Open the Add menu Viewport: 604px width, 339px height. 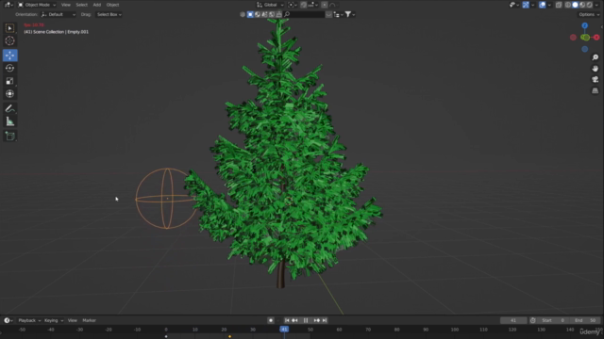(x=97, y=5)
